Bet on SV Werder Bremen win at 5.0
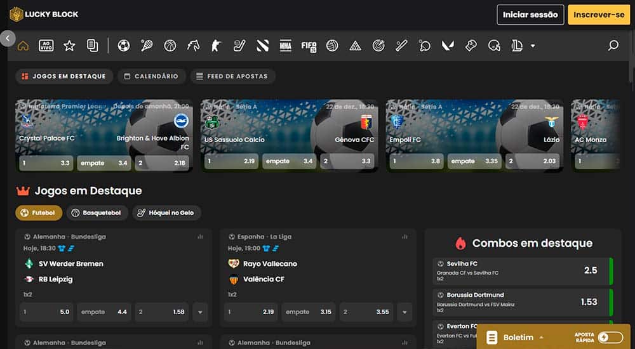 [x=46, y=312]
